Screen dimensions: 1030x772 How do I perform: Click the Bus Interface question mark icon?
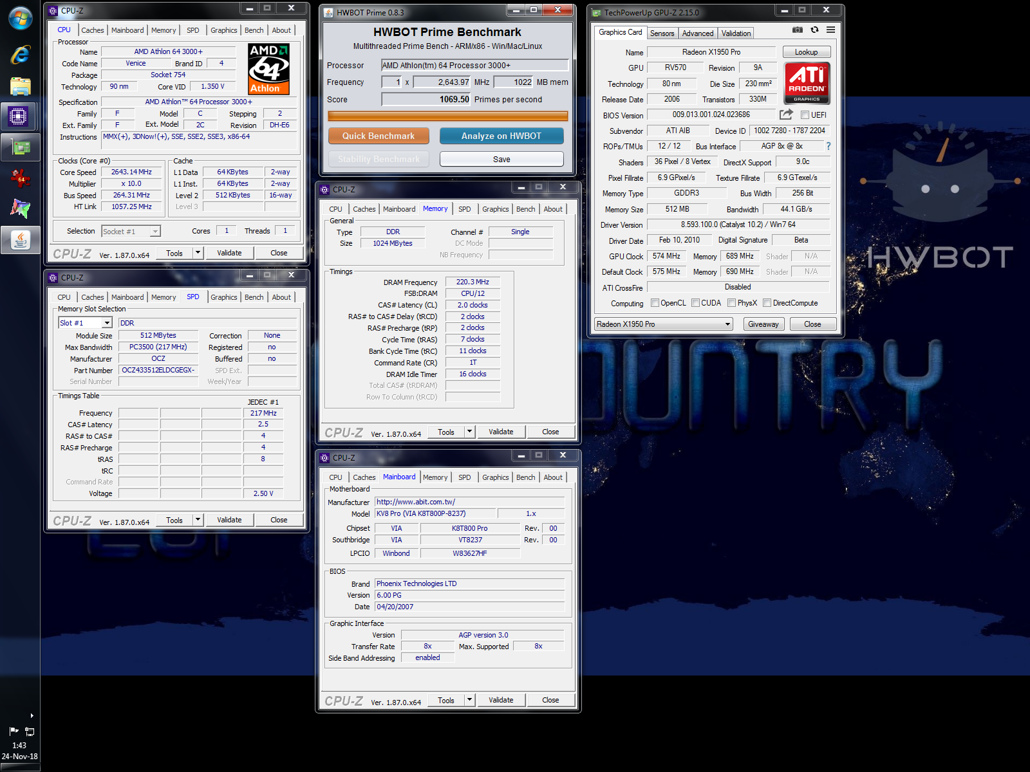point(829,146)
